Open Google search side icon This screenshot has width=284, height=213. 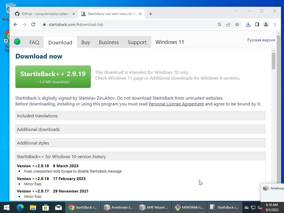tap(219, 24)
